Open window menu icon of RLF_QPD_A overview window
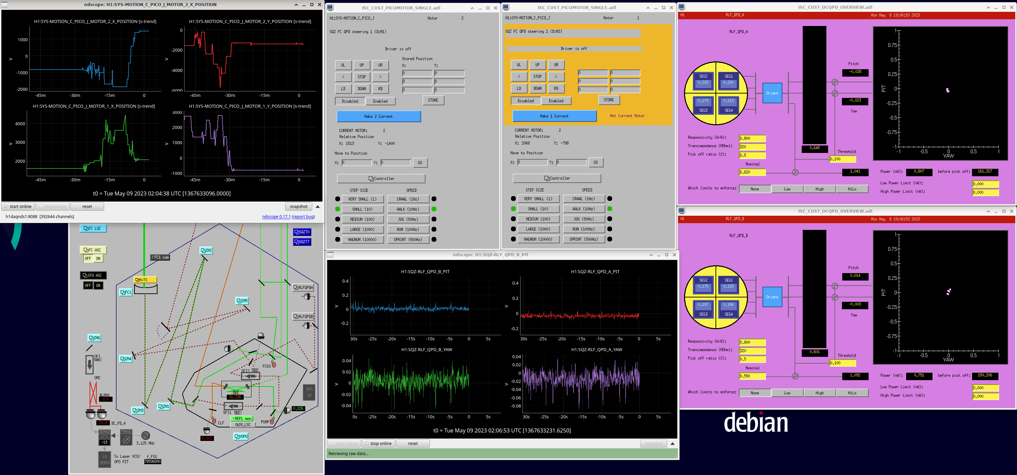Image resolution: width=1017 pixels, height=475 pixels. point(682,7)
